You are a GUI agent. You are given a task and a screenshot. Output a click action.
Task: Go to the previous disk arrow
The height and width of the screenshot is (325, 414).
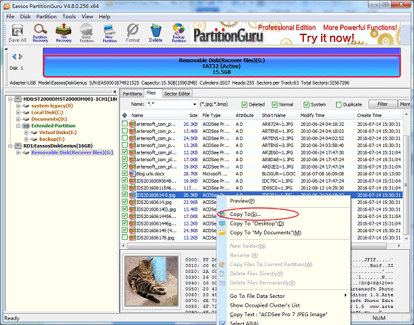coord(14,56)
